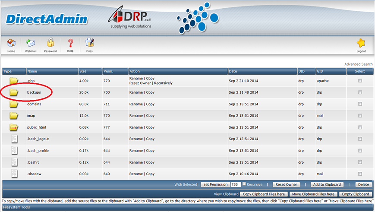Sort the list by Name column header
This screenshot has height=212, width=375.
(x=32, y=71)
